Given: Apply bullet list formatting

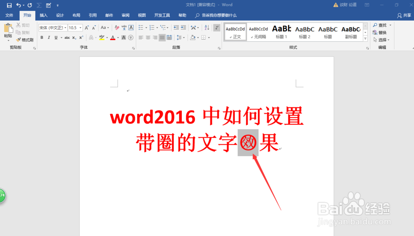Looking at the screenshot, I should click(x=141, y=28).
